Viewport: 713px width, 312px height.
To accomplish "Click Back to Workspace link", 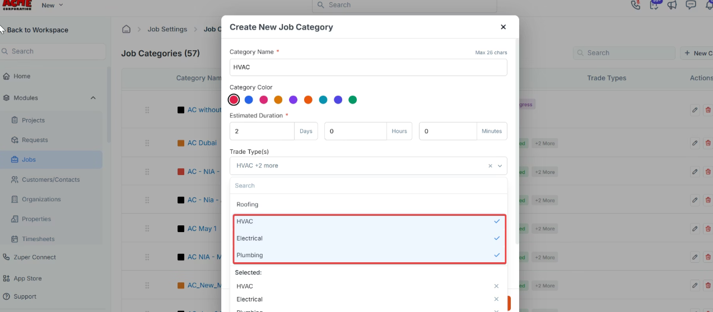I will point(38,30).
